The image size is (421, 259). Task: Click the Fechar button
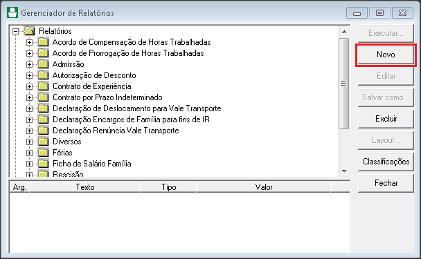click(x=386, y=183)
